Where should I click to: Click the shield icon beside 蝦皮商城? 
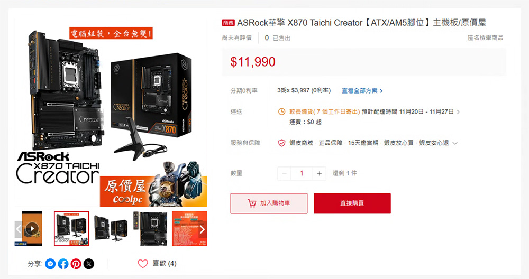click(281, 143)
